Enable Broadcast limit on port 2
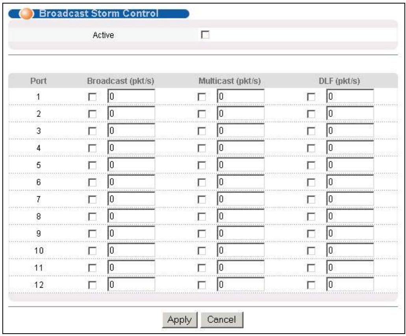 (92, 114)
